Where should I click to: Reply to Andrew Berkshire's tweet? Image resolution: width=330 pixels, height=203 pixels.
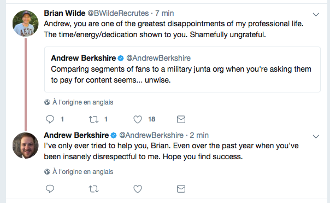tap(50, 189)
